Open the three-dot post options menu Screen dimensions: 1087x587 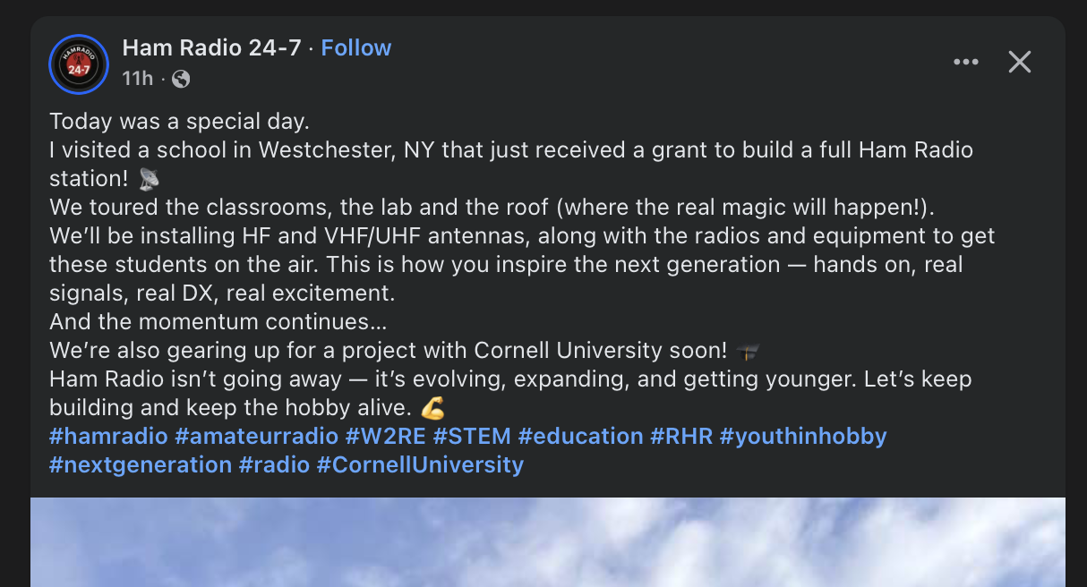pos(966,61)
